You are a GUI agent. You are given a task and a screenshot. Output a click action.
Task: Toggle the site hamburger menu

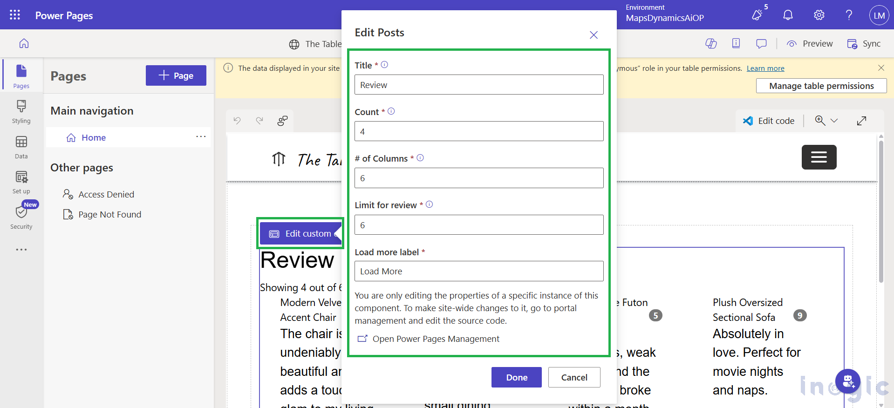click(x=819, y=157)
